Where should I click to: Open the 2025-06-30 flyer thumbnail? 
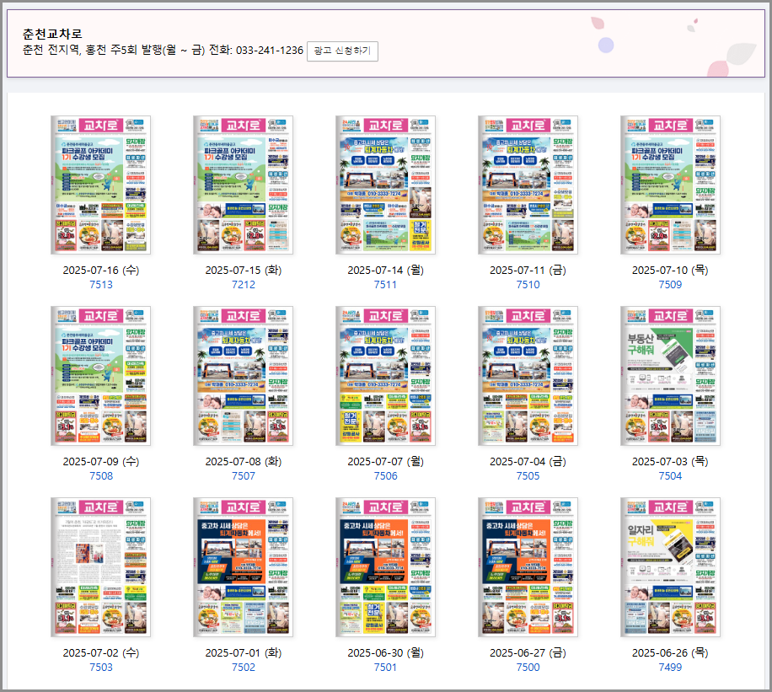(385, 568)
